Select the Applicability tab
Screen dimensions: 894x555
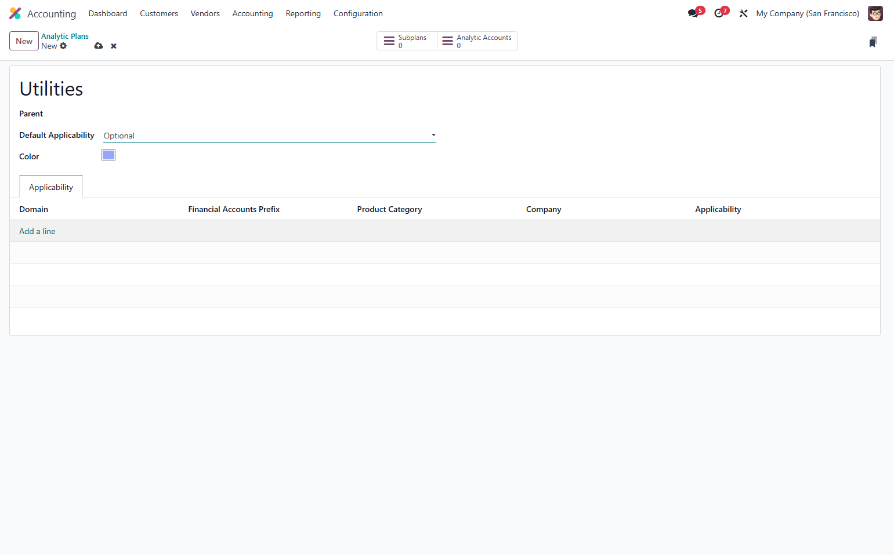tap(51, 187)
